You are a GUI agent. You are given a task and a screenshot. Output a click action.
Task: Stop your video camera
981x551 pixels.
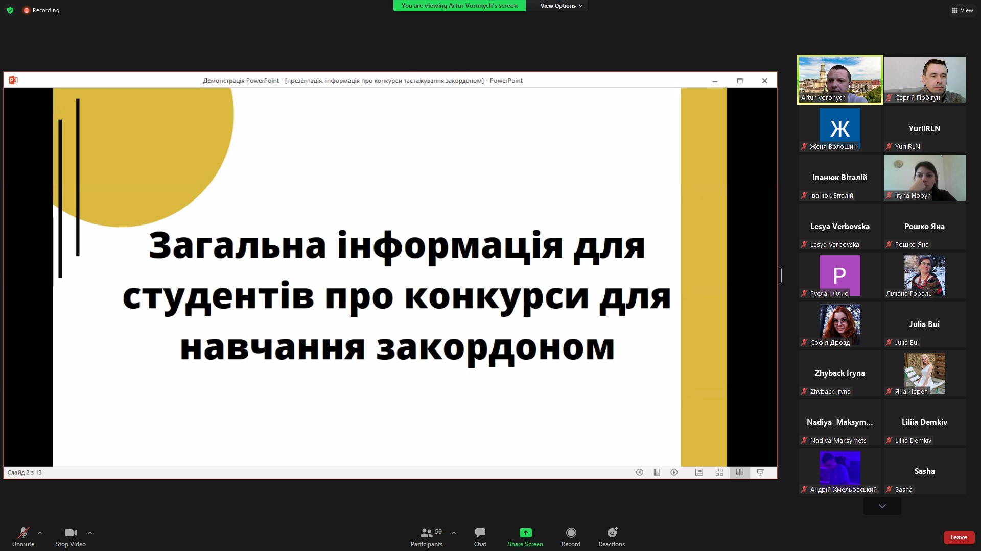point(70,537)
